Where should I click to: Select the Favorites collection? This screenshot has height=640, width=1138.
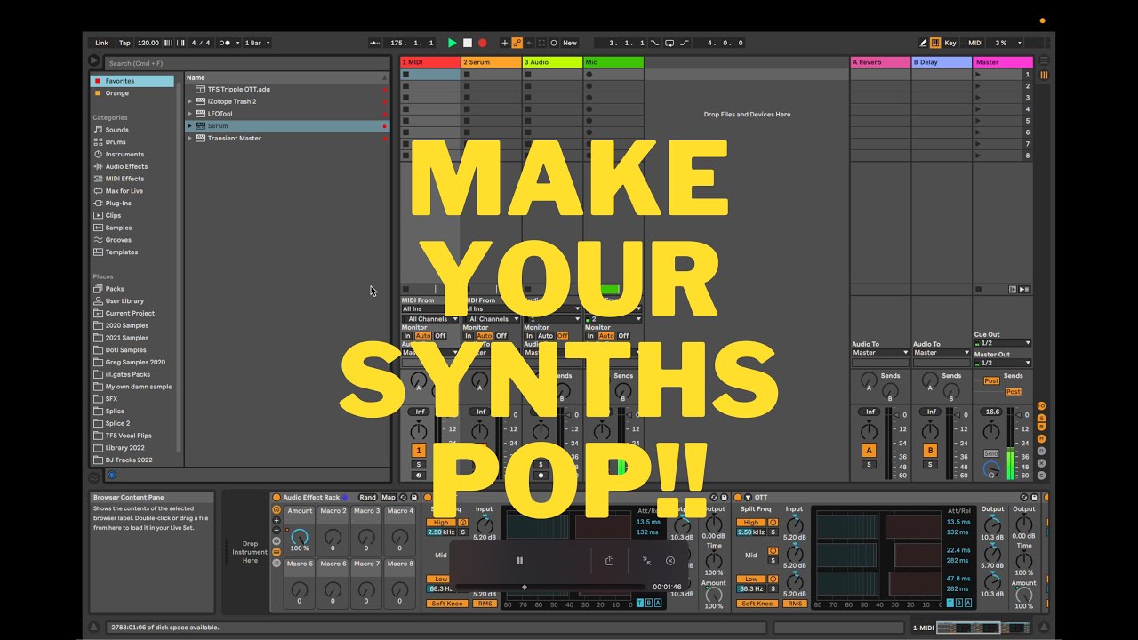(x=132, y=81)
